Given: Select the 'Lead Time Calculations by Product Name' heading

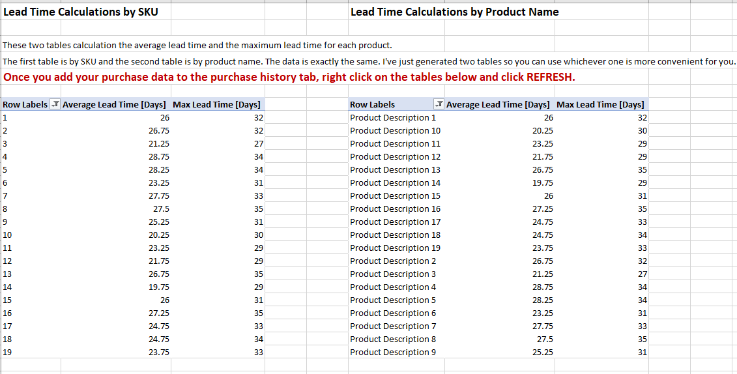Looking at the screenshot, I should (454, 12).
